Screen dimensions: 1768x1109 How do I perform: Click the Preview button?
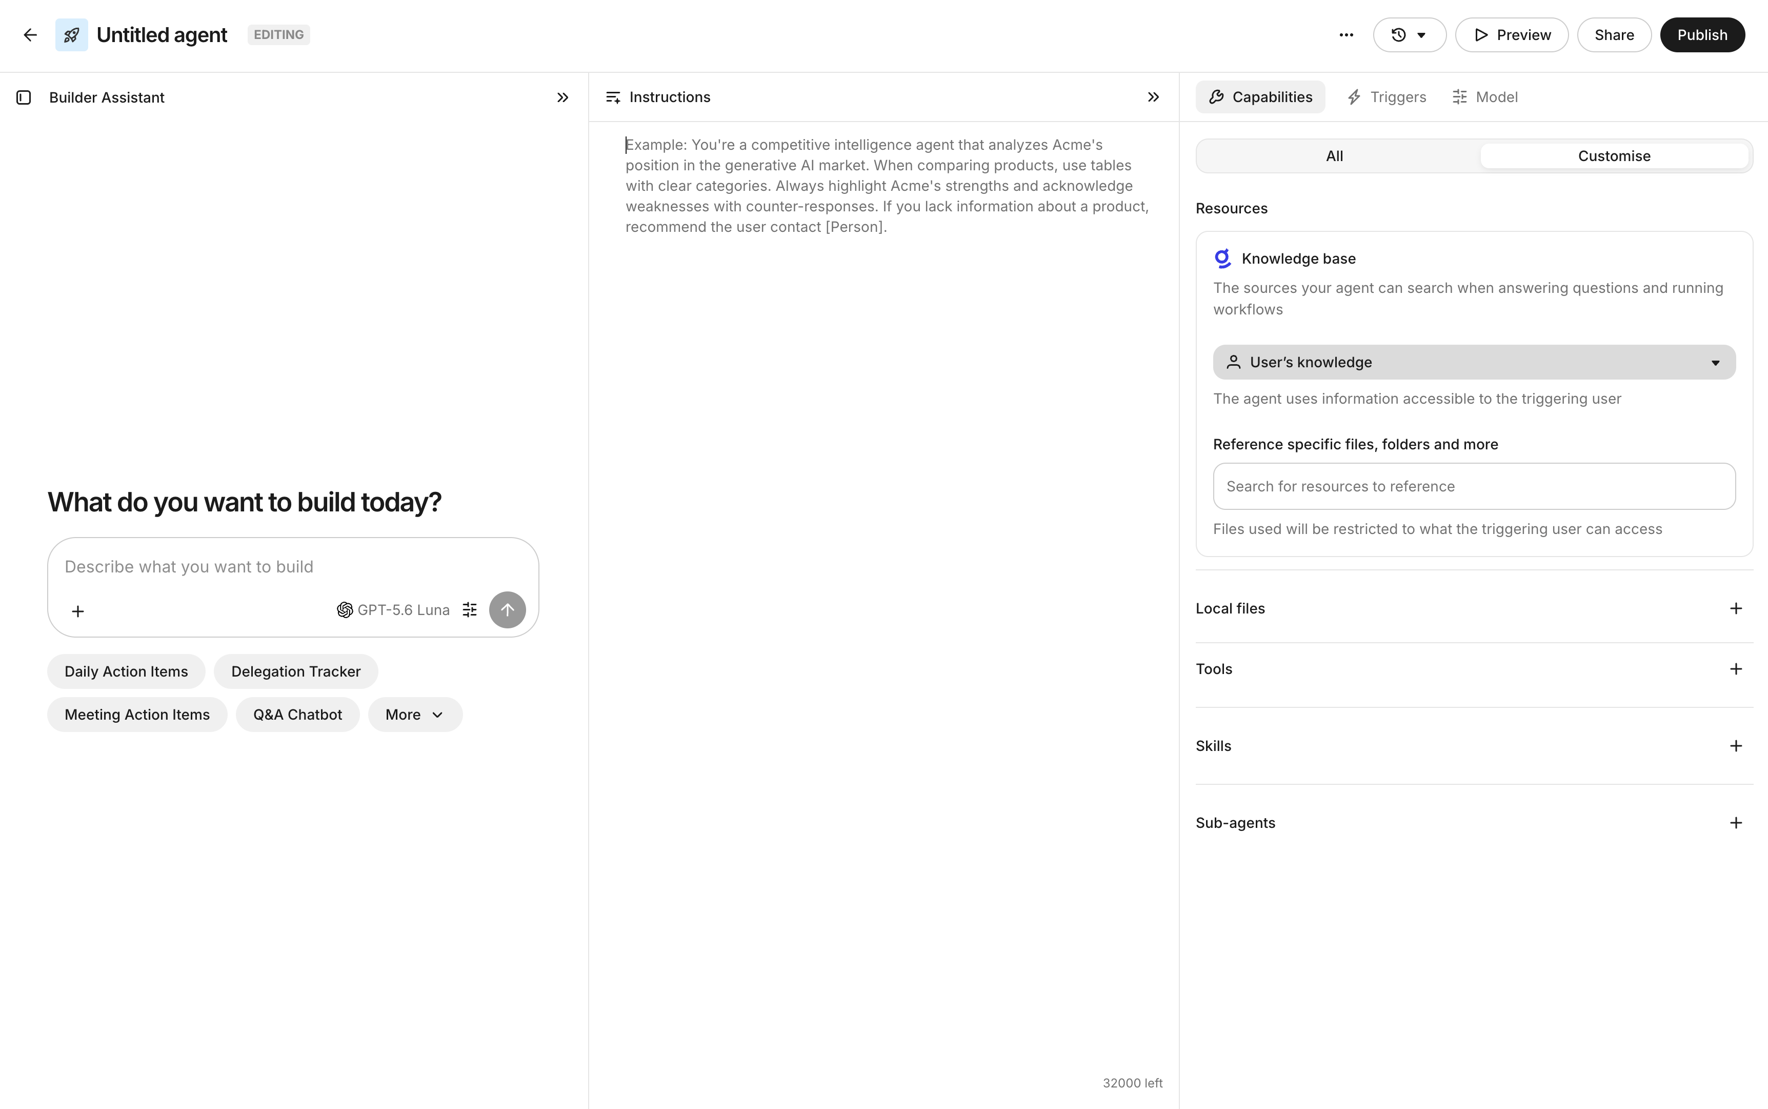(1512, 34)
